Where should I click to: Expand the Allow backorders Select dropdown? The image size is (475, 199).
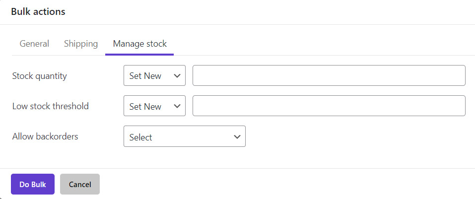tap(184, 136)
